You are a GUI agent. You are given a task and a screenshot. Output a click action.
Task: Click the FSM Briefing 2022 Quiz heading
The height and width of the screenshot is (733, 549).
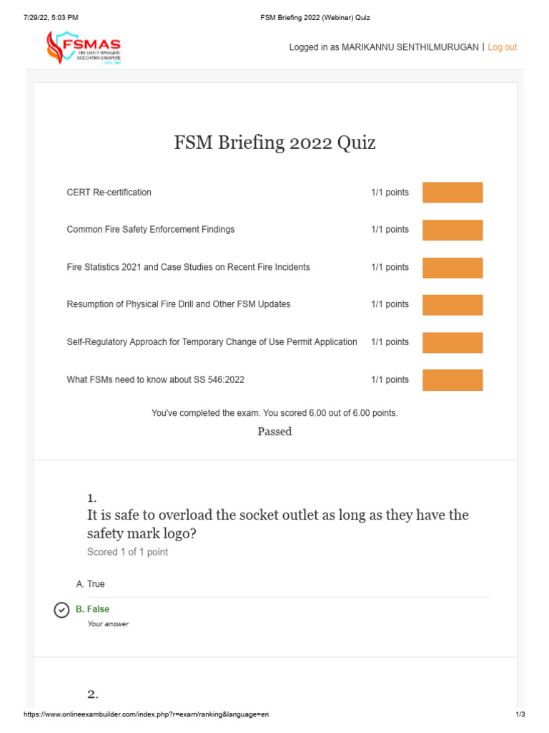click(x=274, y=143)
